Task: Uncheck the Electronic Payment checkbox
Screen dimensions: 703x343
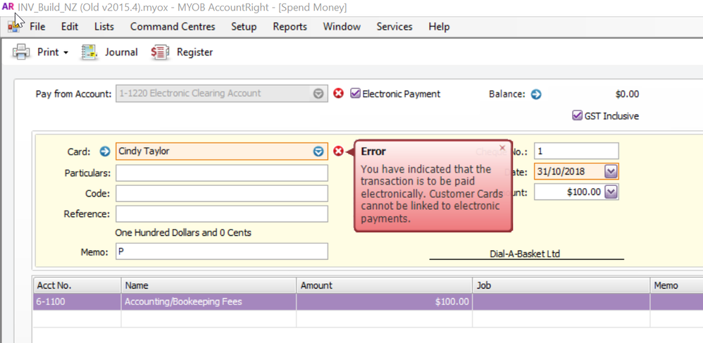Action: (x=356, y=94)
